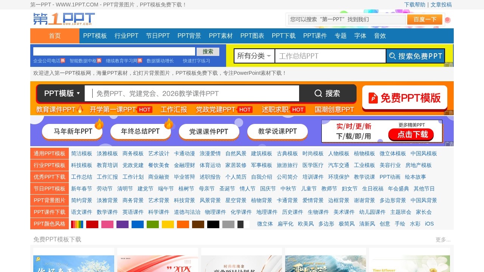Viewport: 484px width, 272px height.
Task: Click the red P icon on 免费PPT模版 button
Action: pos(373,98)
